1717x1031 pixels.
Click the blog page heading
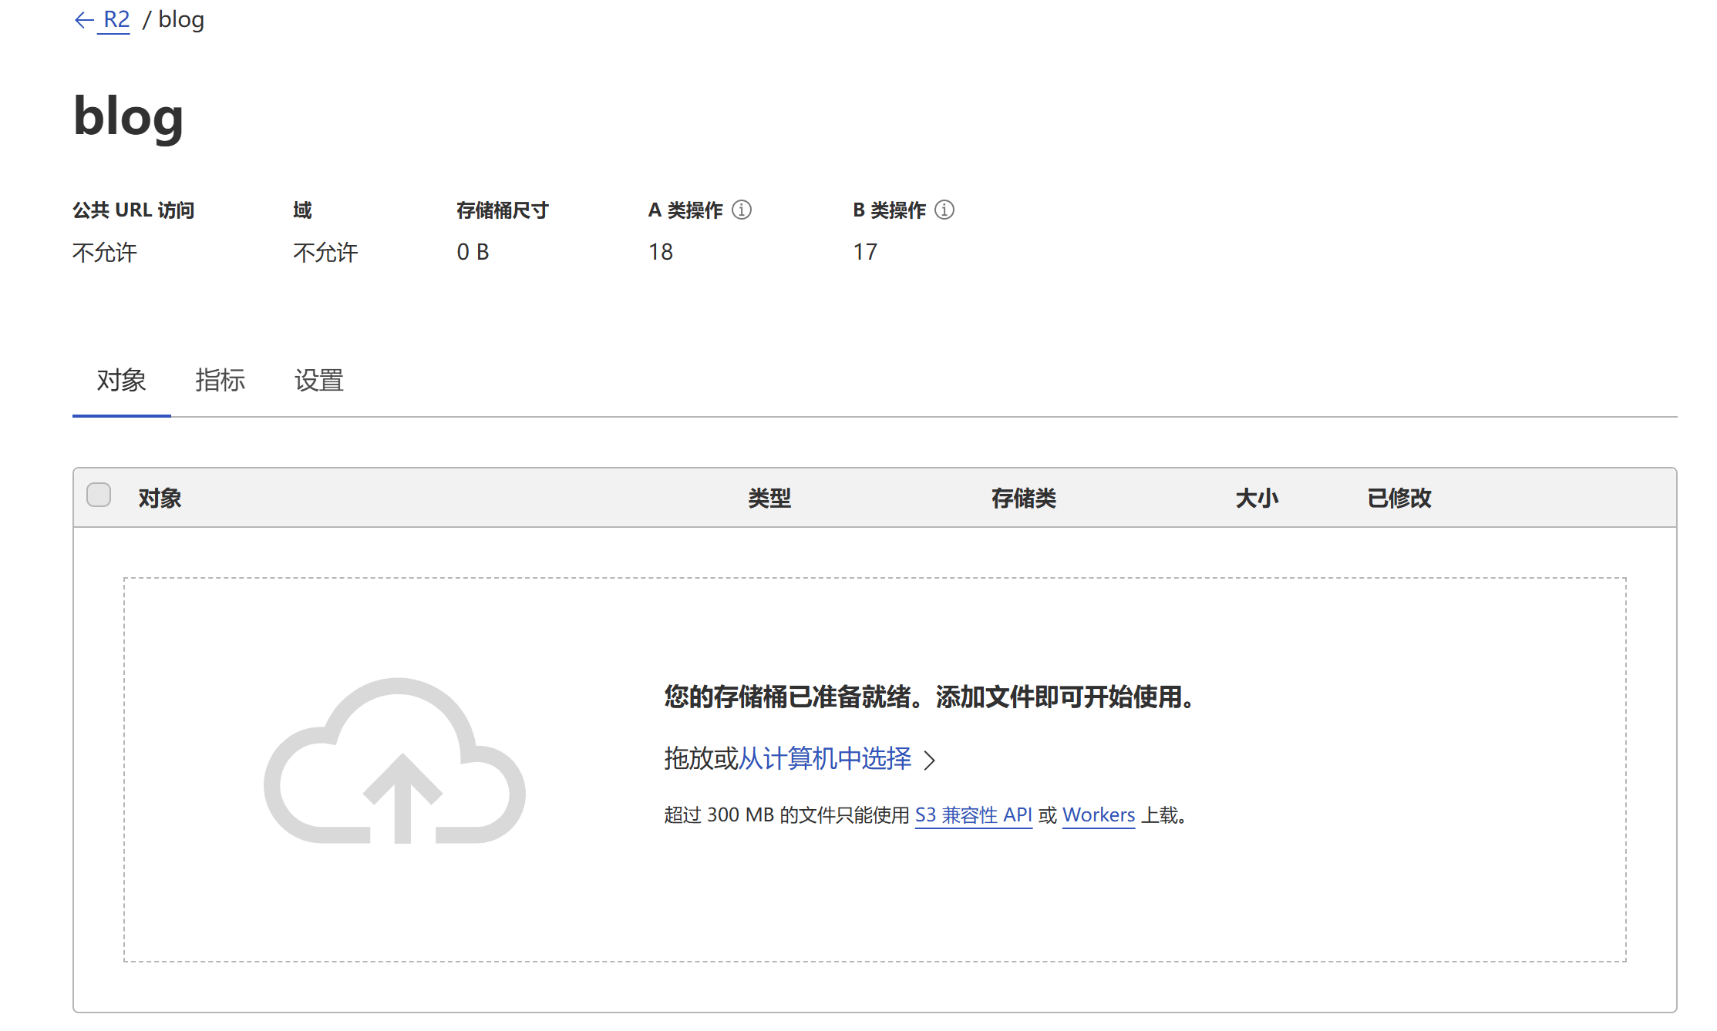tap(129, 117)
